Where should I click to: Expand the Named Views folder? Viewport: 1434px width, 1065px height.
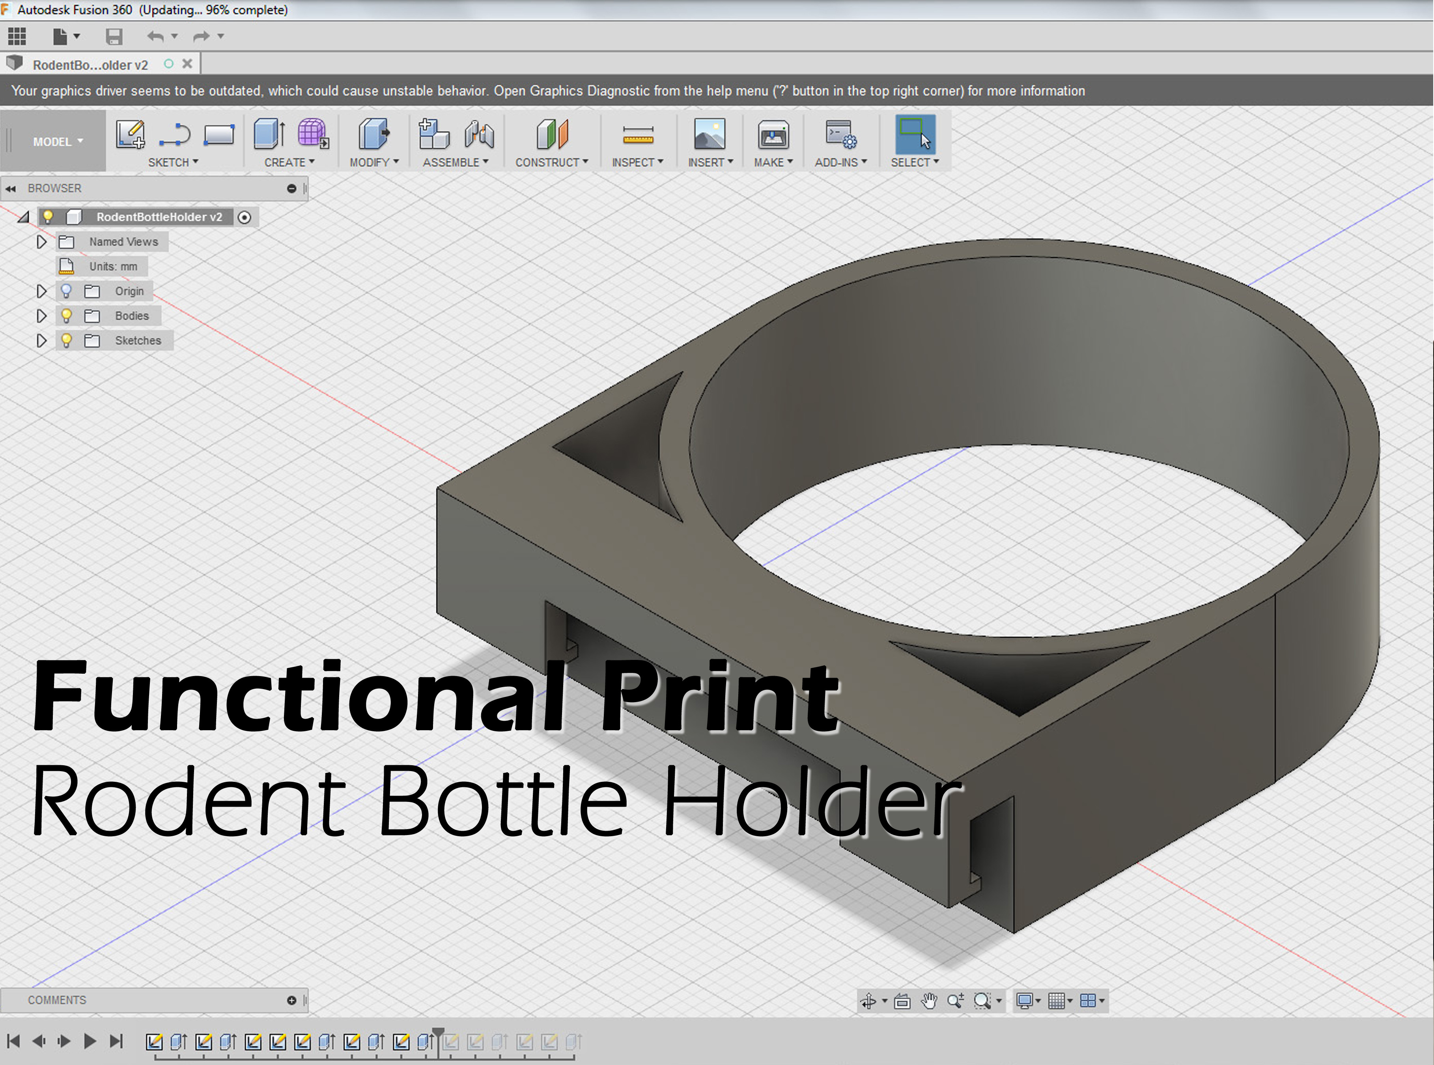[41, 242]
